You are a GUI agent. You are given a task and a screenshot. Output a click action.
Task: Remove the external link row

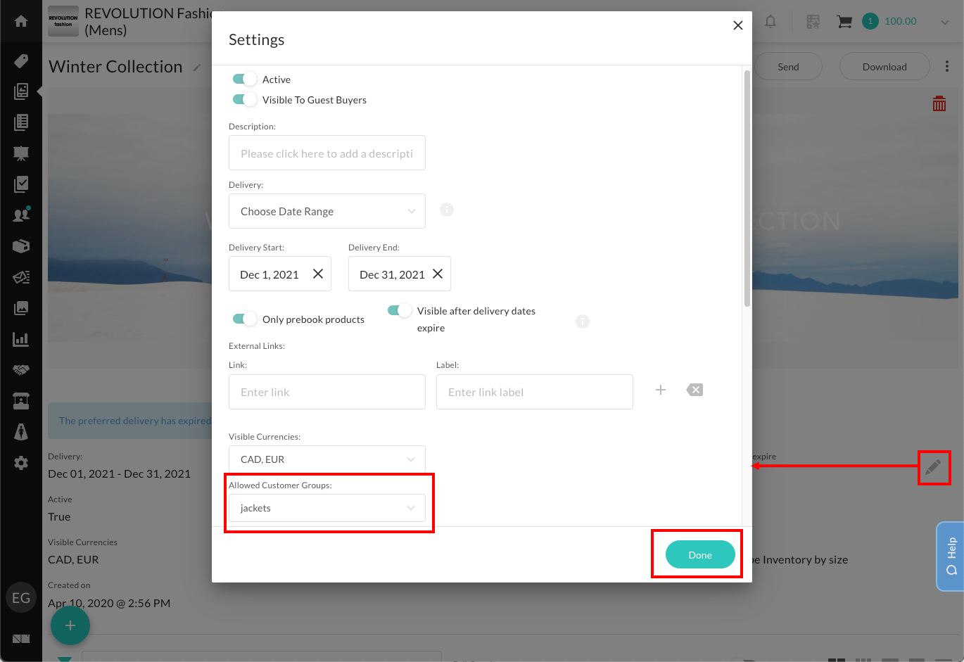point(695,390)
